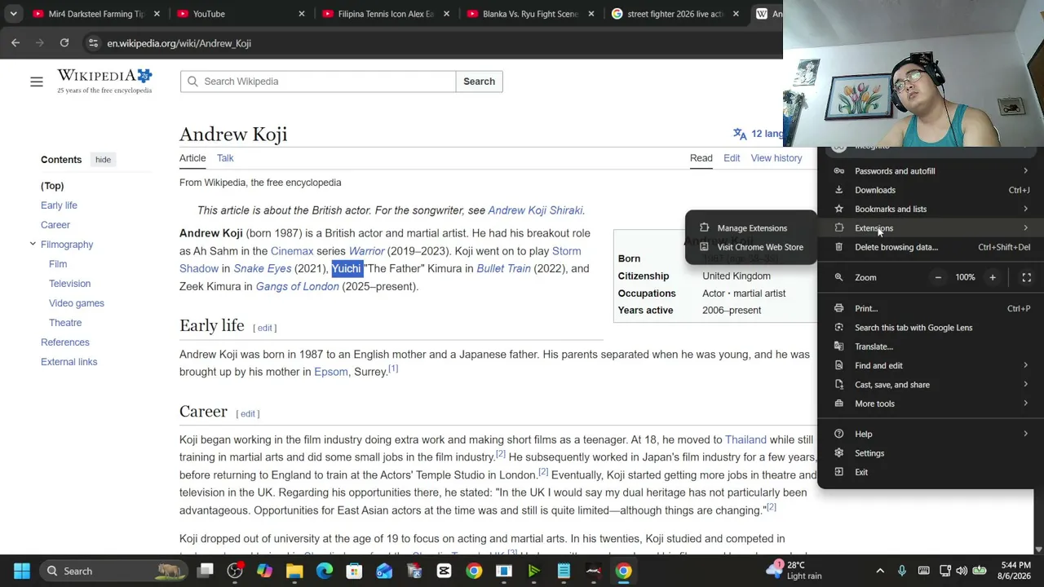Open Settings from the Chrome menu
Viewport: 1044px width, 587px height.
pyautogui.click(x=930, y=453)
